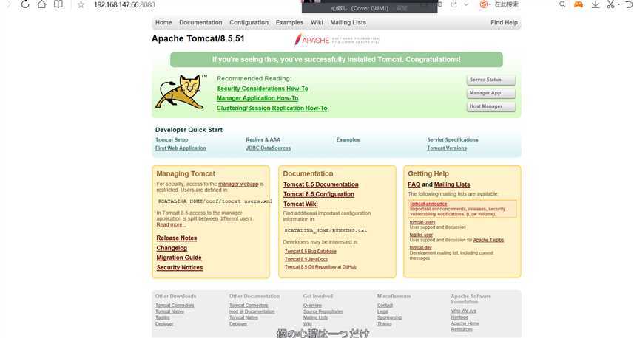Open the tomcat-users mailing list link

click(x=422, y=222)
